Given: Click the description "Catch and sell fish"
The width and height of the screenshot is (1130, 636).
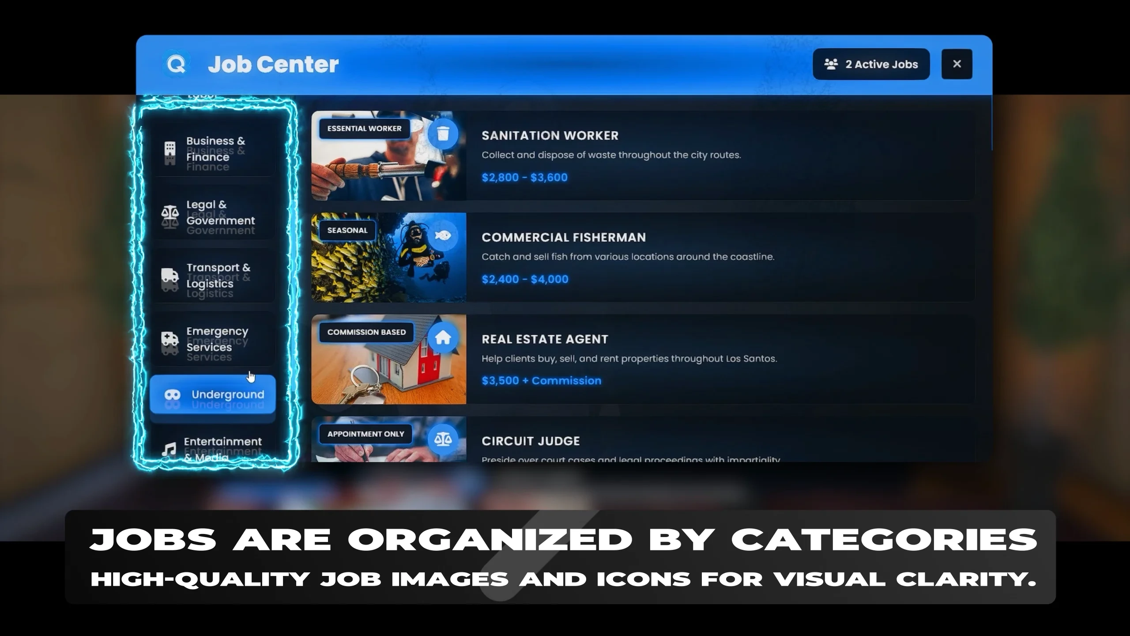Looking at the screenshot, I should [628, 257].
